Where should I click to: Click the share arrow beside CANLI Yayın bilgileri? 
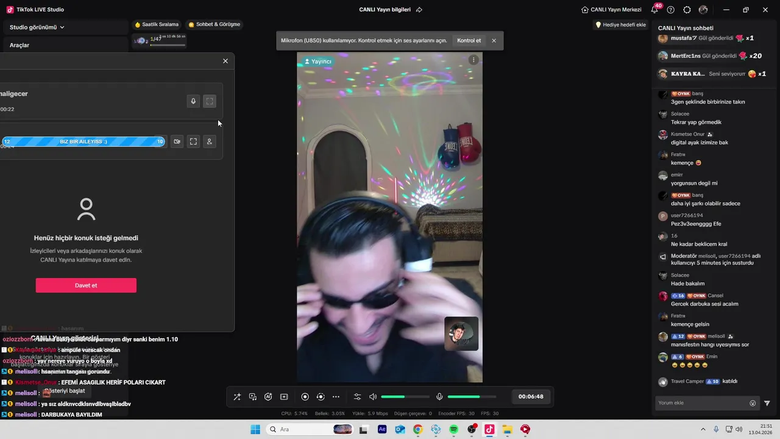point(419,10)
